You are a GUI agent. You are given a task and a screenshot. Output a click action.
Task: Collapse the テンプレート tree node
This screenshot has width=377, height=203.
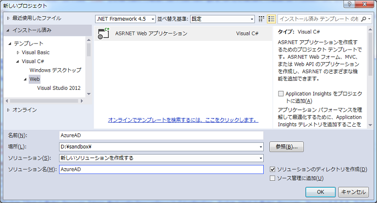click(10, 44)
